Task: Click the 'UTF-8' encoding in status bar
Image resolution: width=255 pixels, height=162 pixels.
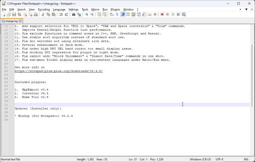Action: (220, 159)
